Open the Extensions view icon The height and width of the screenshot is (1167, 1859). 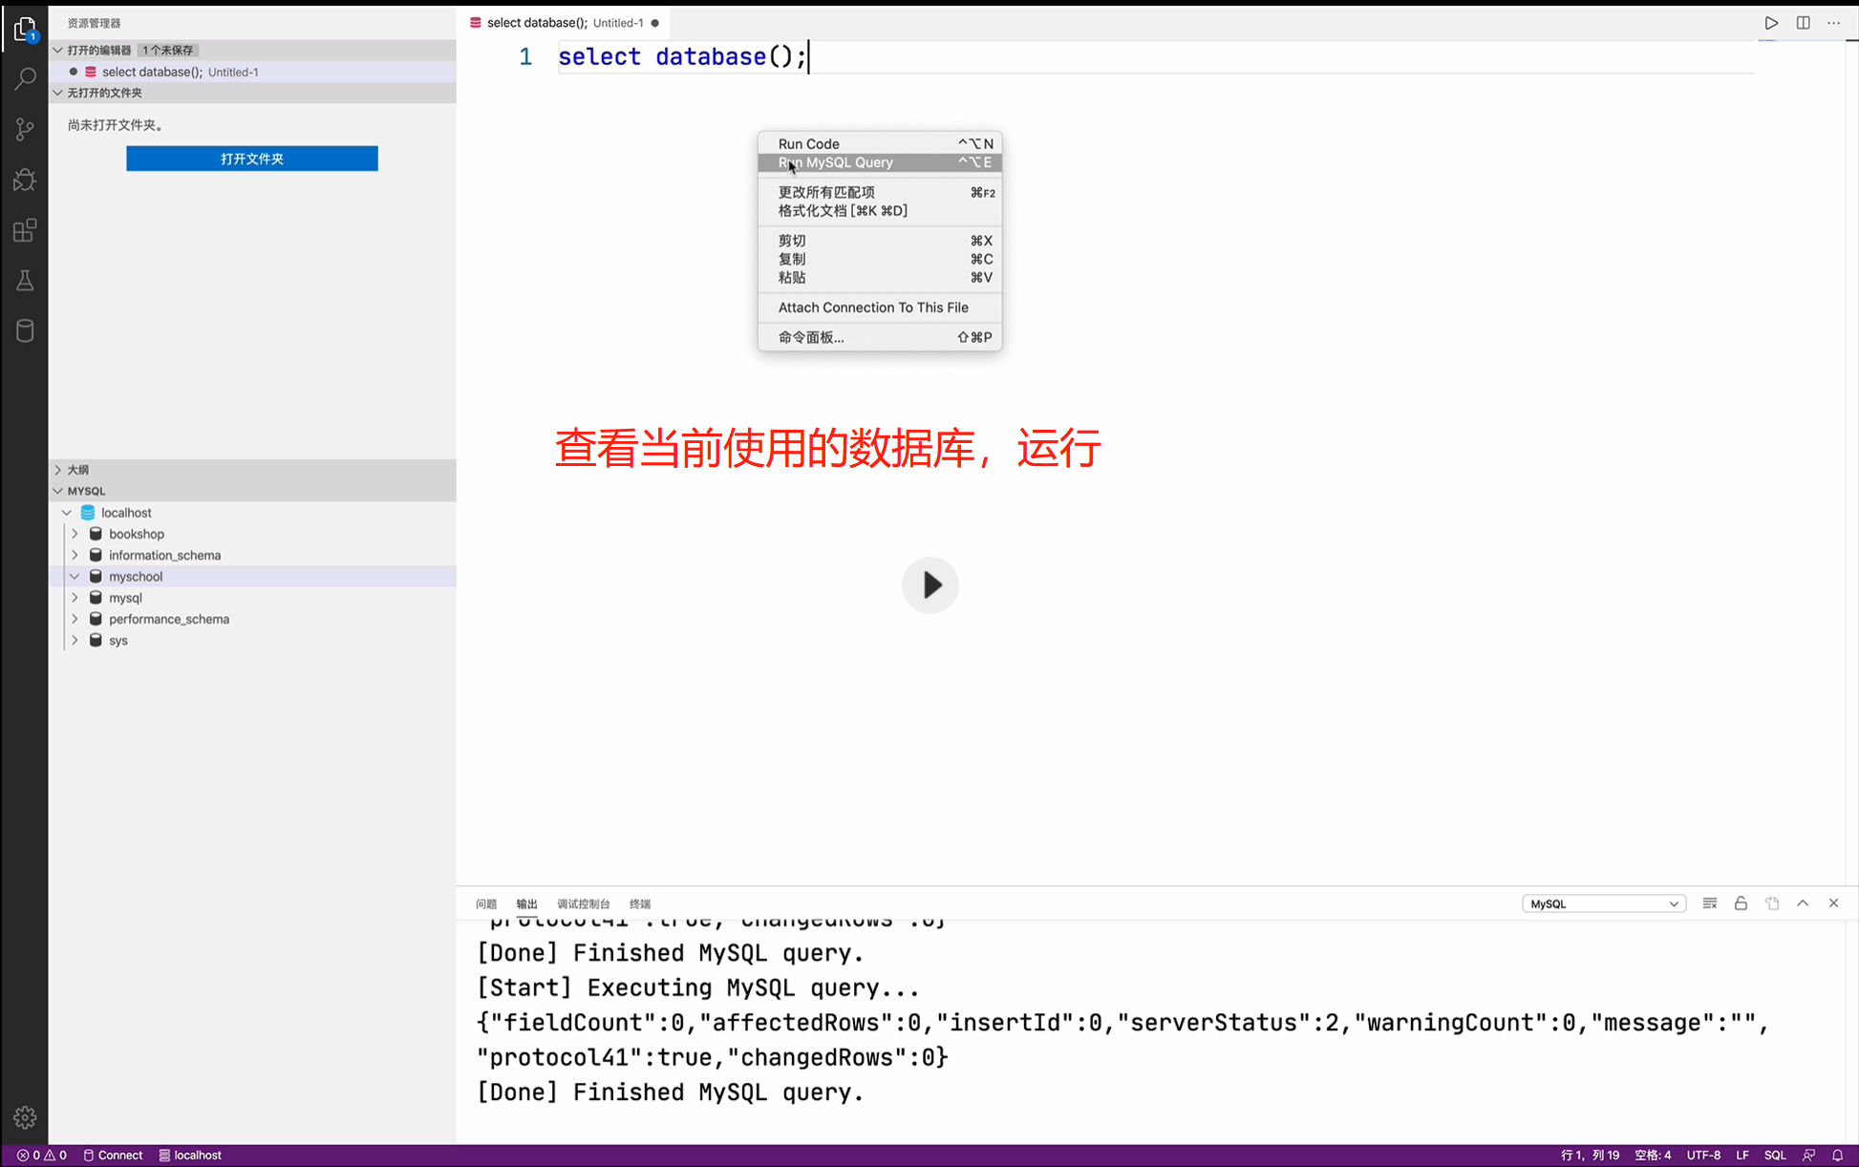coord(25,230)
